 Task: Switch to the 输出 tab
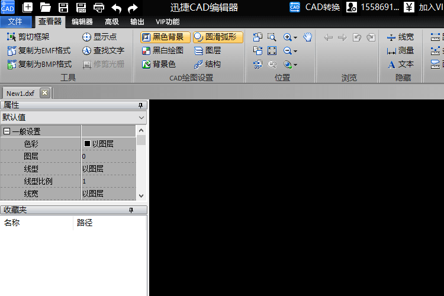137,22
